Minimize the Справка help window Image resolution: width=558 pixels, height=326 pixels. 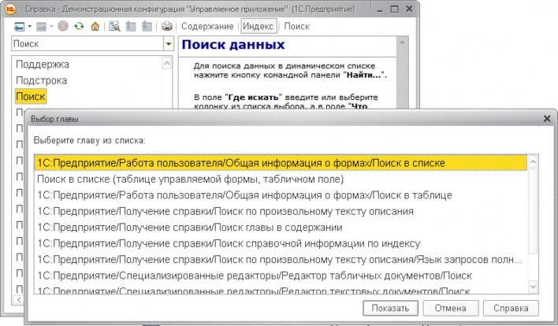pyautogui.click(x=380, y=9)
